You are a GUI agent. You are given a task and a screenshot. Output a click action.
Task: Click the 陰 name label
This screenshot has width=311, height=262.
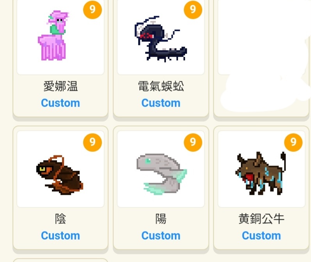[60, 219]
